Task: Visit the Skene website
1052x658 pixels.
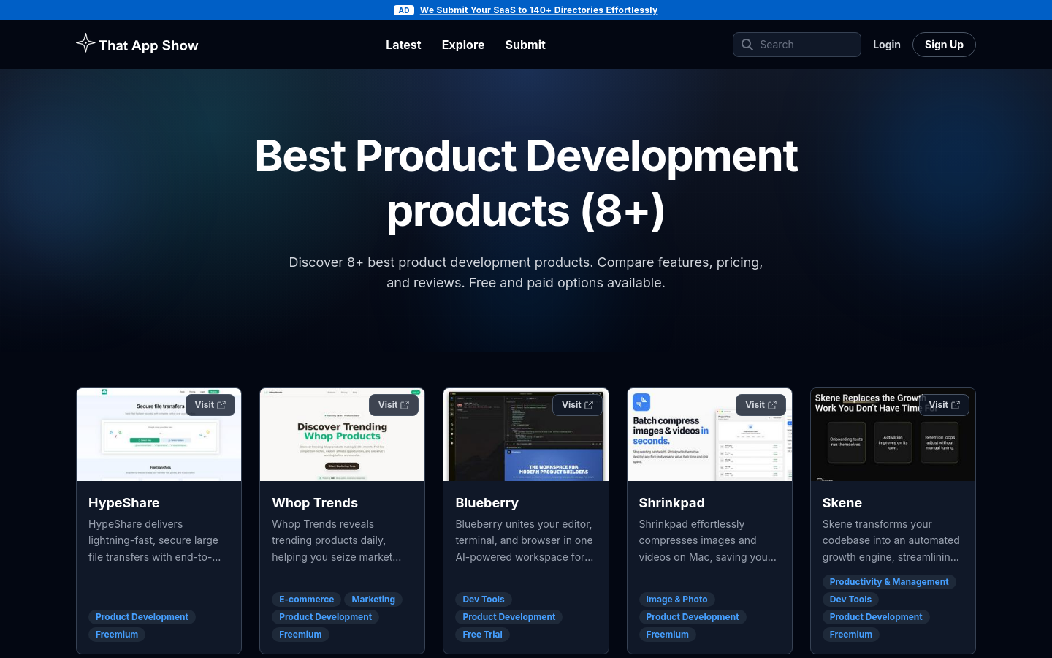Action: point(944,405)
